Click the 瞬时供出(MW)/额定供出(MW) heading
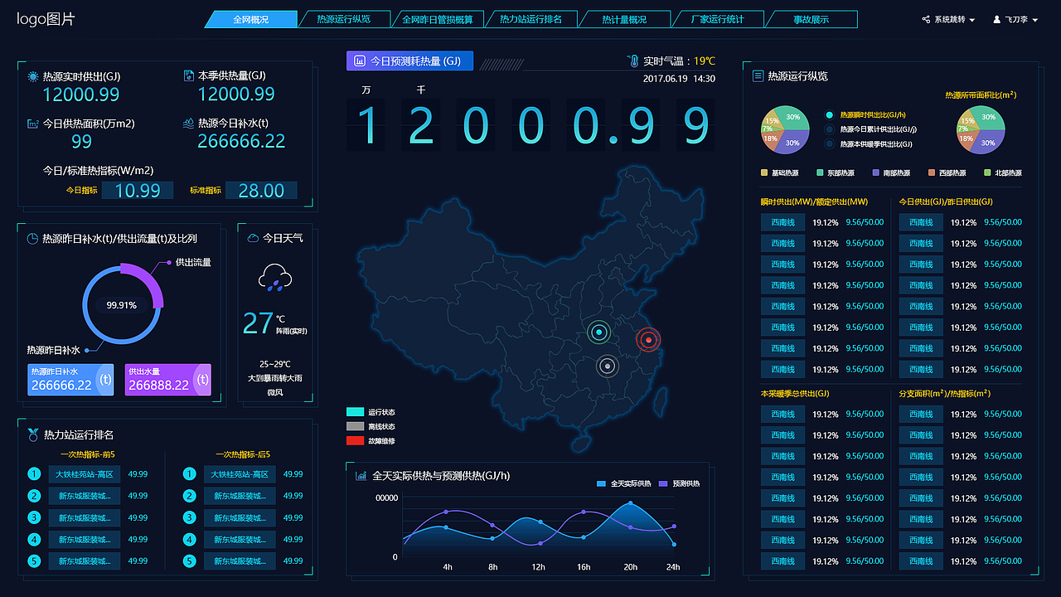Viewport: 1061px width, 597px height. pyautogui.click(x=814, y=201)
